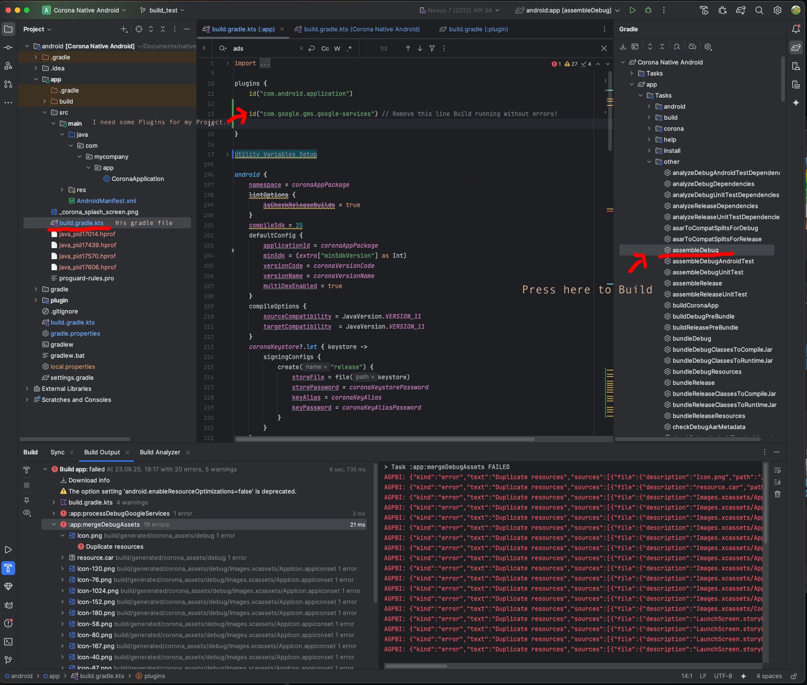Switch to the Build Analyzer tab
Image resolution: width=807 pixels, height=685 pixels.
160,452
